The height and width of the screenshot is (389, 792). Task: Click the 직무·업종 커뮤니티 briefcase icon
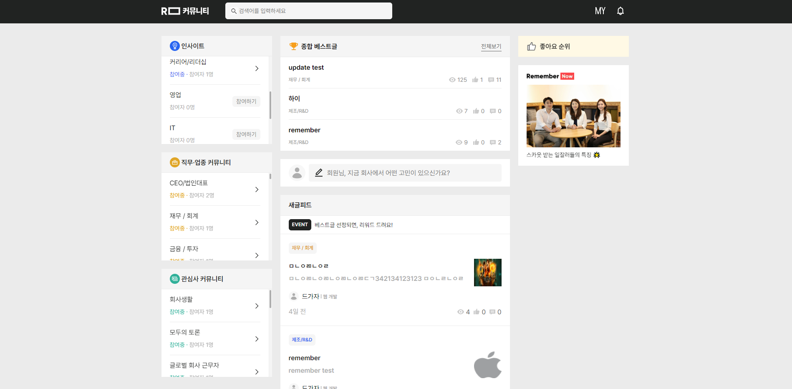174,162
